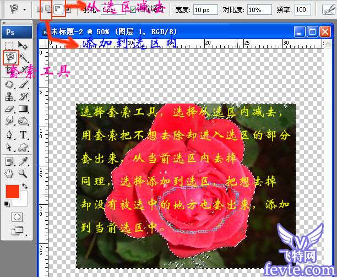Open the tool preset picker dropdown arrow
Viewport: 337px width, 277px height.
point(24,9)
